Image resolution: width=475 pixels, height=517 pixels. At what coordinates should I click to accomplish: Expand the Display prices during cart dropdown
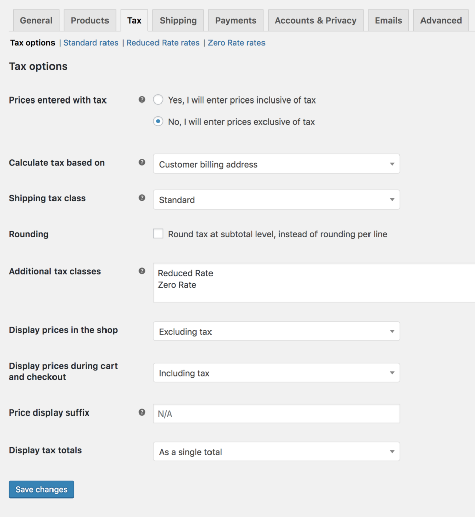pos(277,372)
